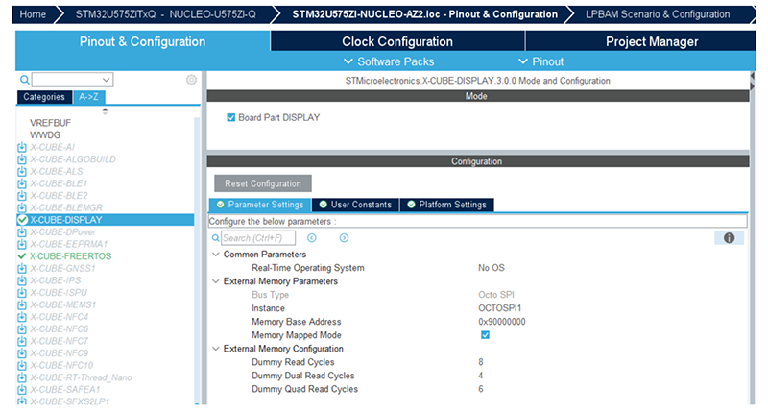
Task: Click the Memory Base Address value 0x90000000
Action: [x=501, y=322]
